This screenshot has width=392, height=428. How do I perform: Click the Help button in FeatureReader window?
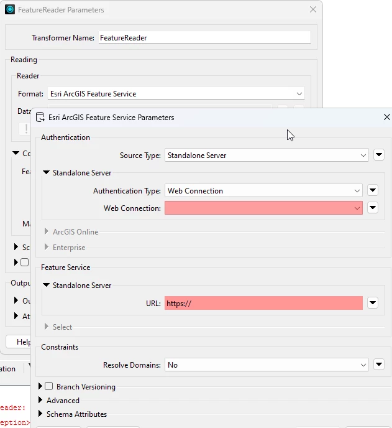19,342
